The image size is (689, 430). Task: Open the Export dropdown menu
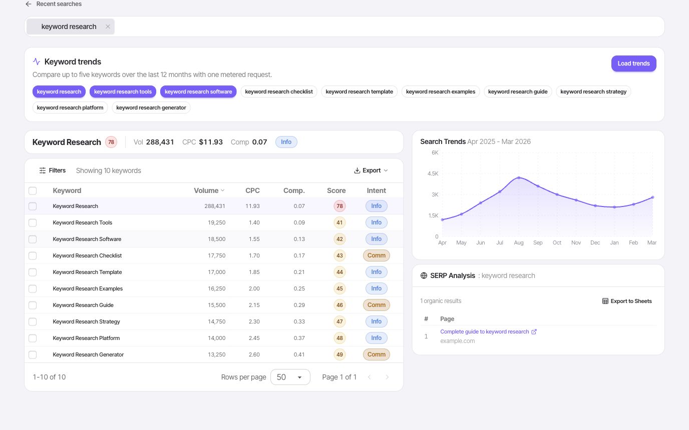371,170
